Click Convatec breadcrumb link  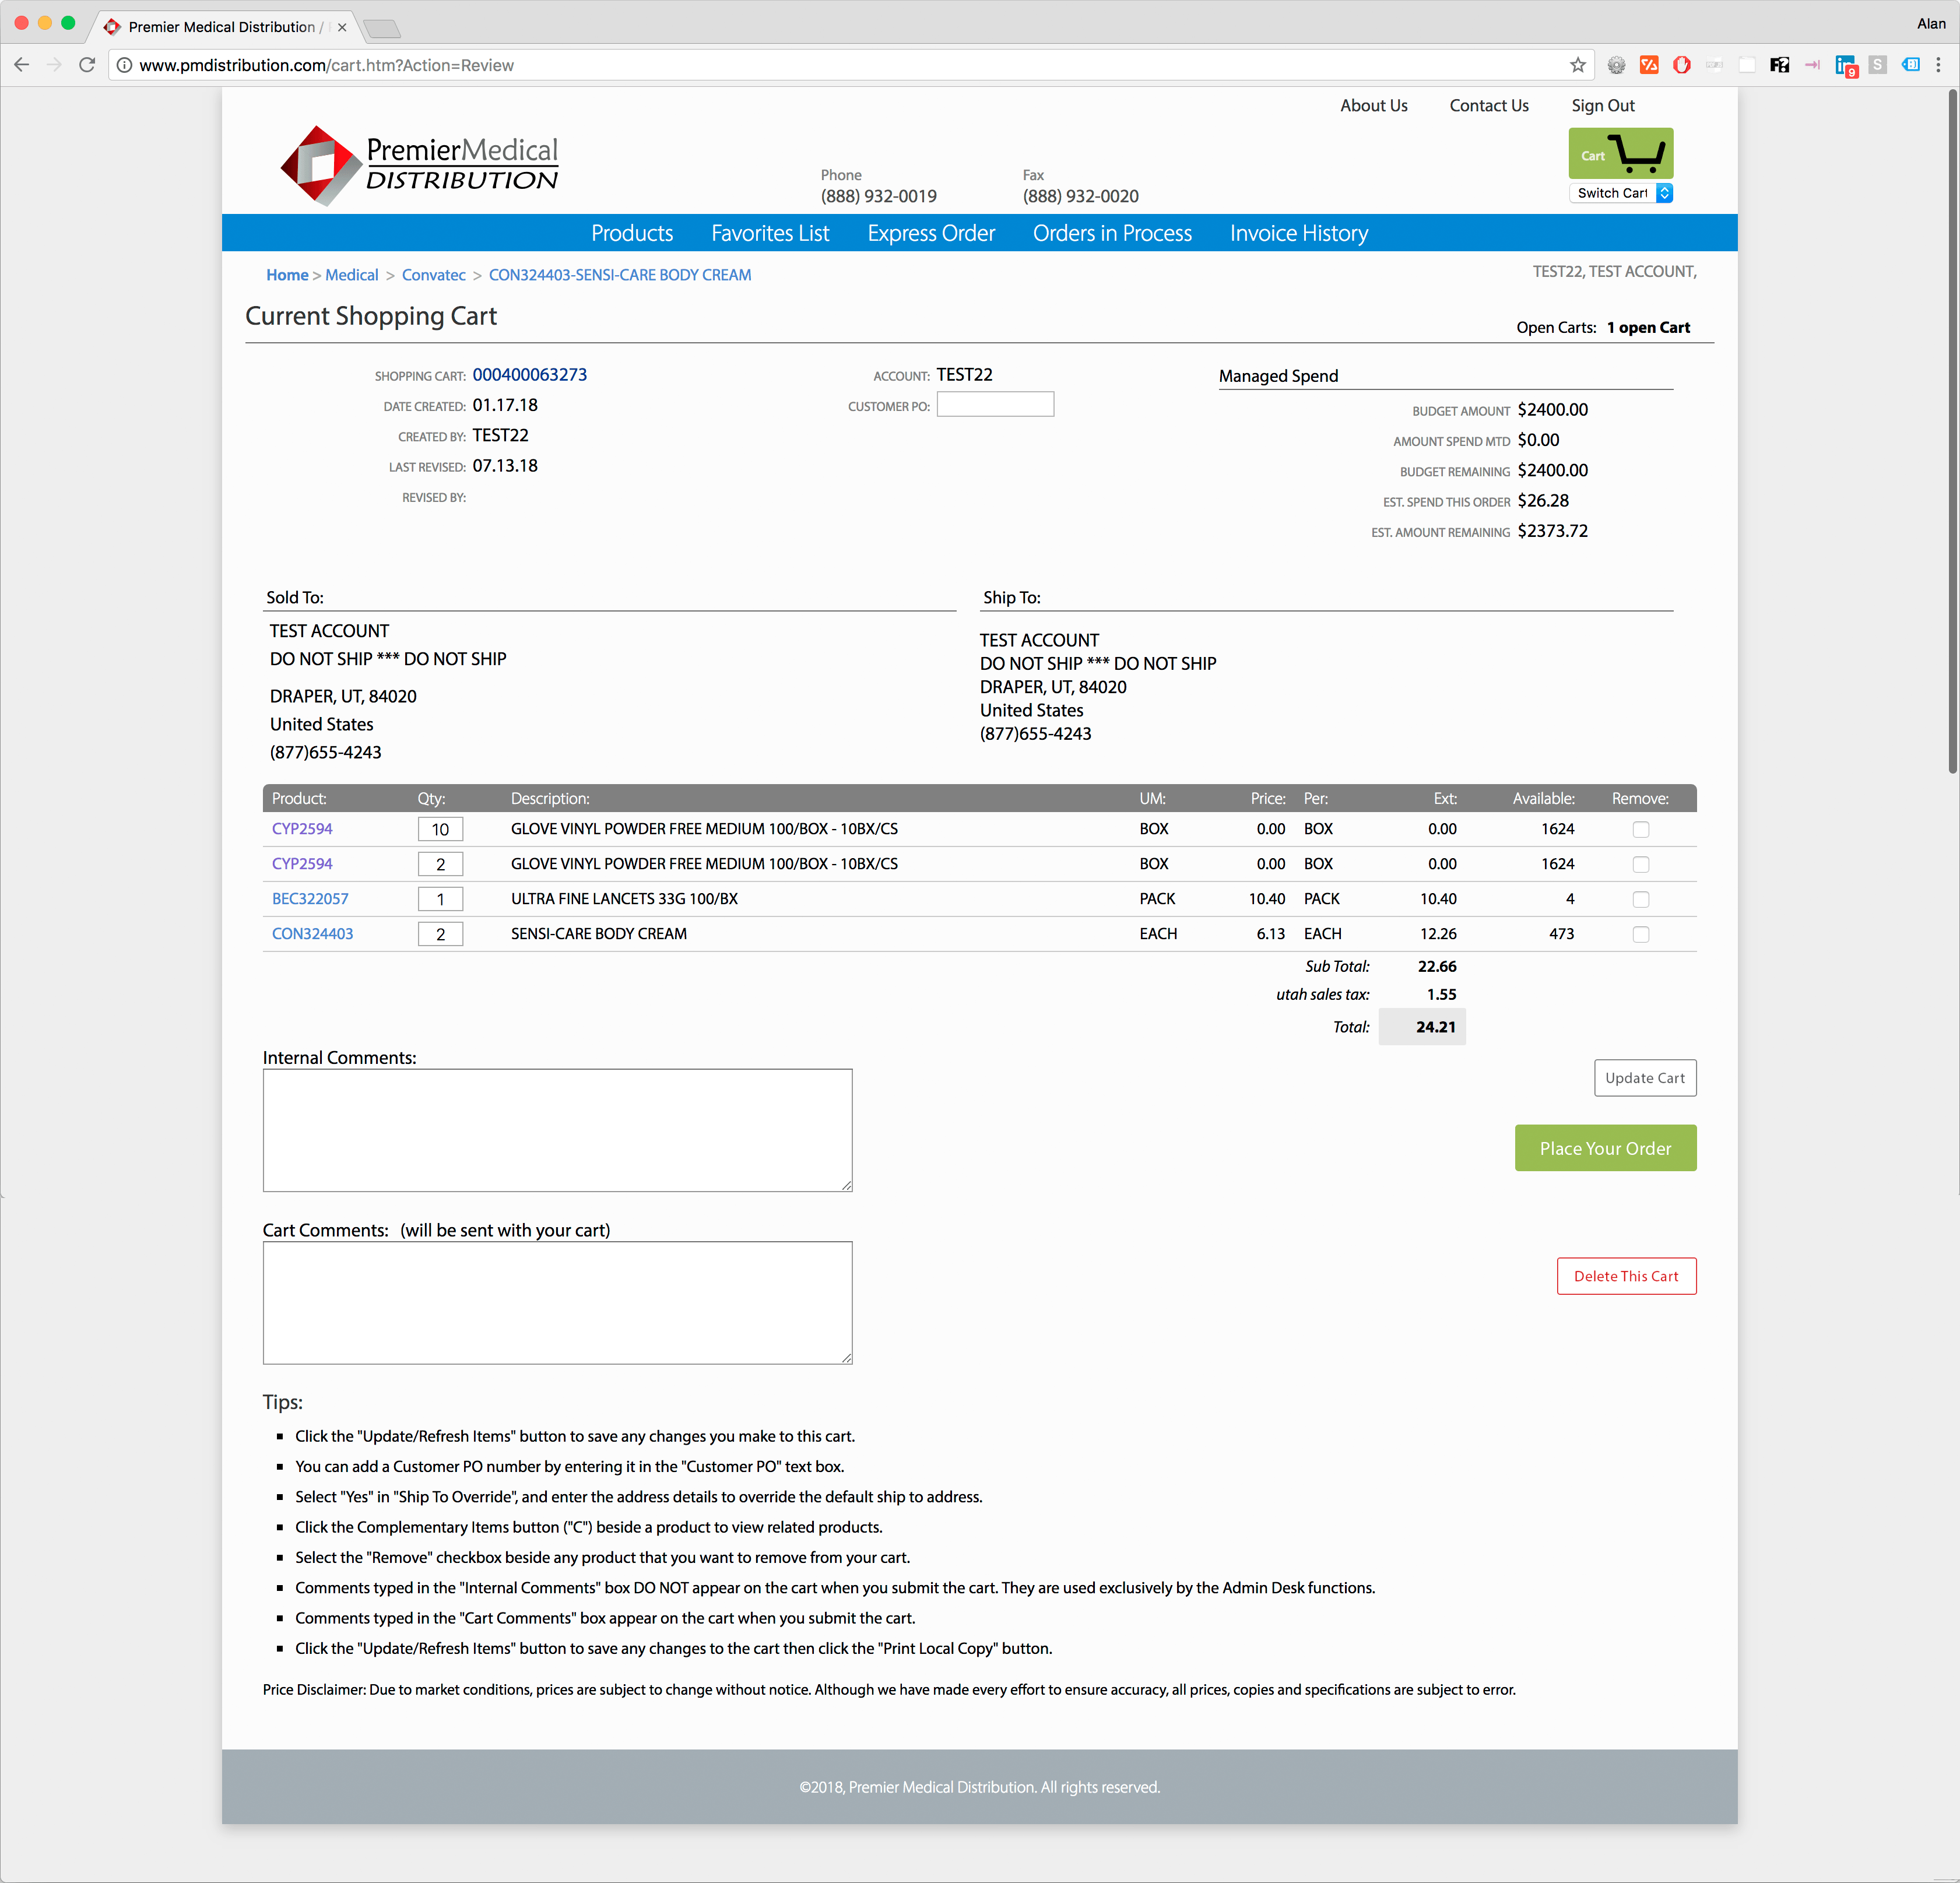tap(434, 275)
